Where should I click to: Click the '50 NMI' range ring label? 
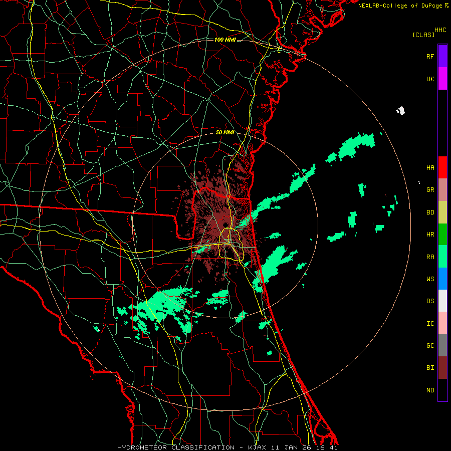click(225, 132)
